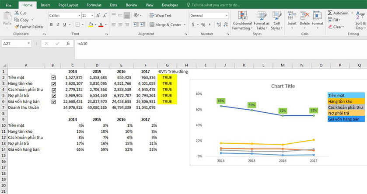The height and width of the screenshot is (194, 367).
Task: Apply accounting dollar format
Action: 193,24
